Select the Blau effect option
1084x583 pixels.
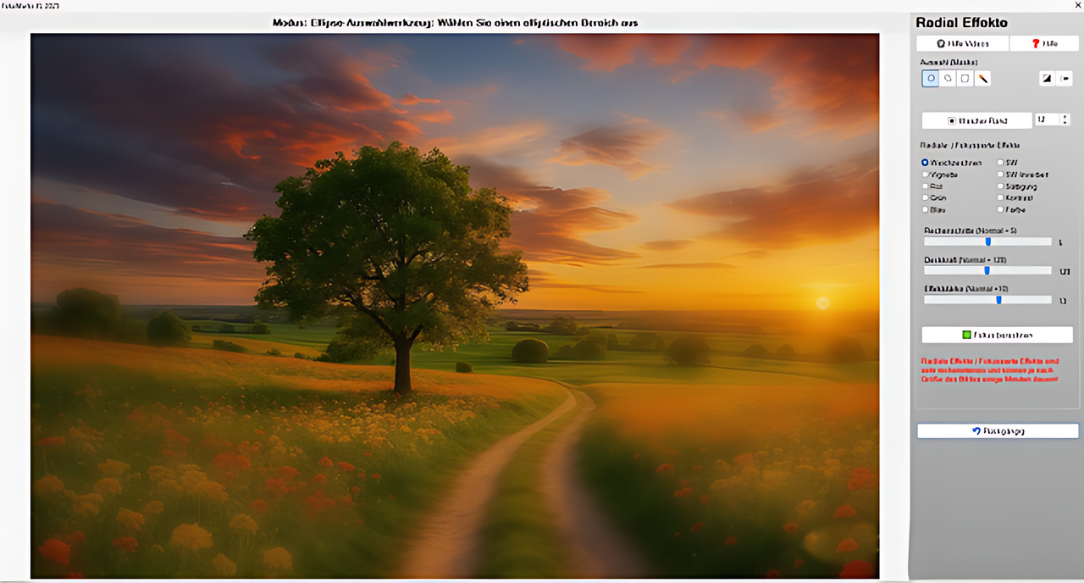coord(934,209)
